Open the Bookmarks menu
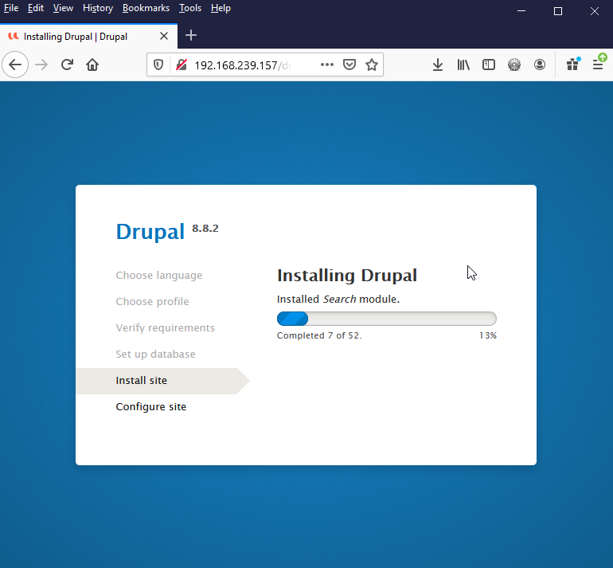 146,8
